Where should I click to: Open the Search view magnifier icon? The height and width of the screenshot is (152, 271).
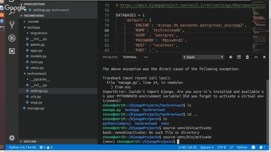[x=12, y=12]
